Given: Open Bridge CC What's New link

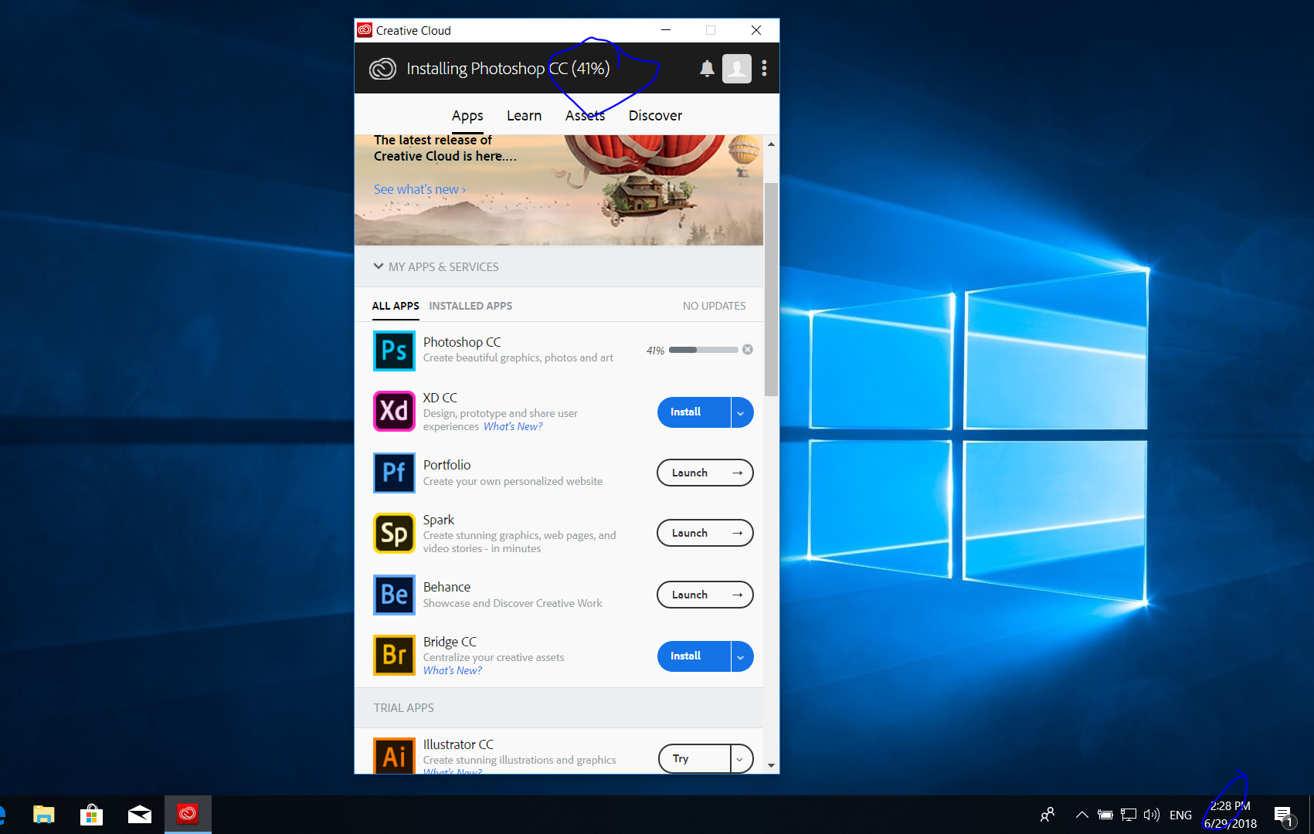Looking at the screenshot, I should (x=453, y=670).
